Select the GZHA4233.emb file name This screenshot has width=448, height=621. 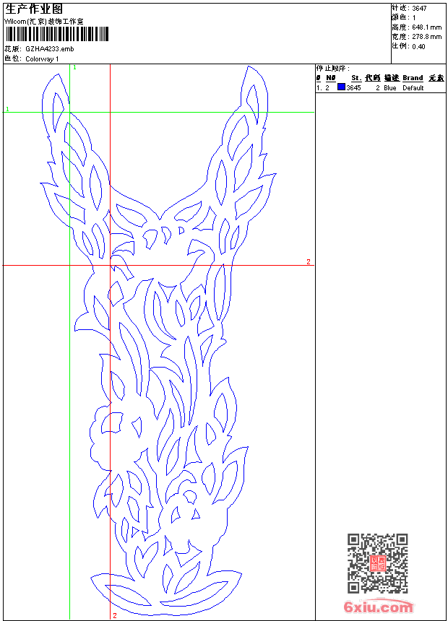49,49
